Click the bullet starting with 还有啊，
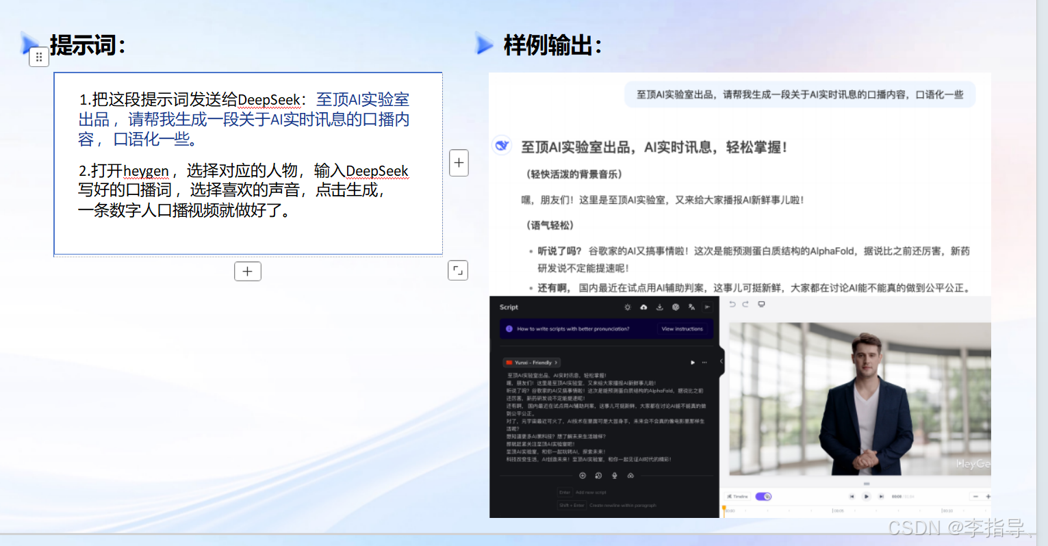This screenshot has height=546, width=1048. [750, 288]
